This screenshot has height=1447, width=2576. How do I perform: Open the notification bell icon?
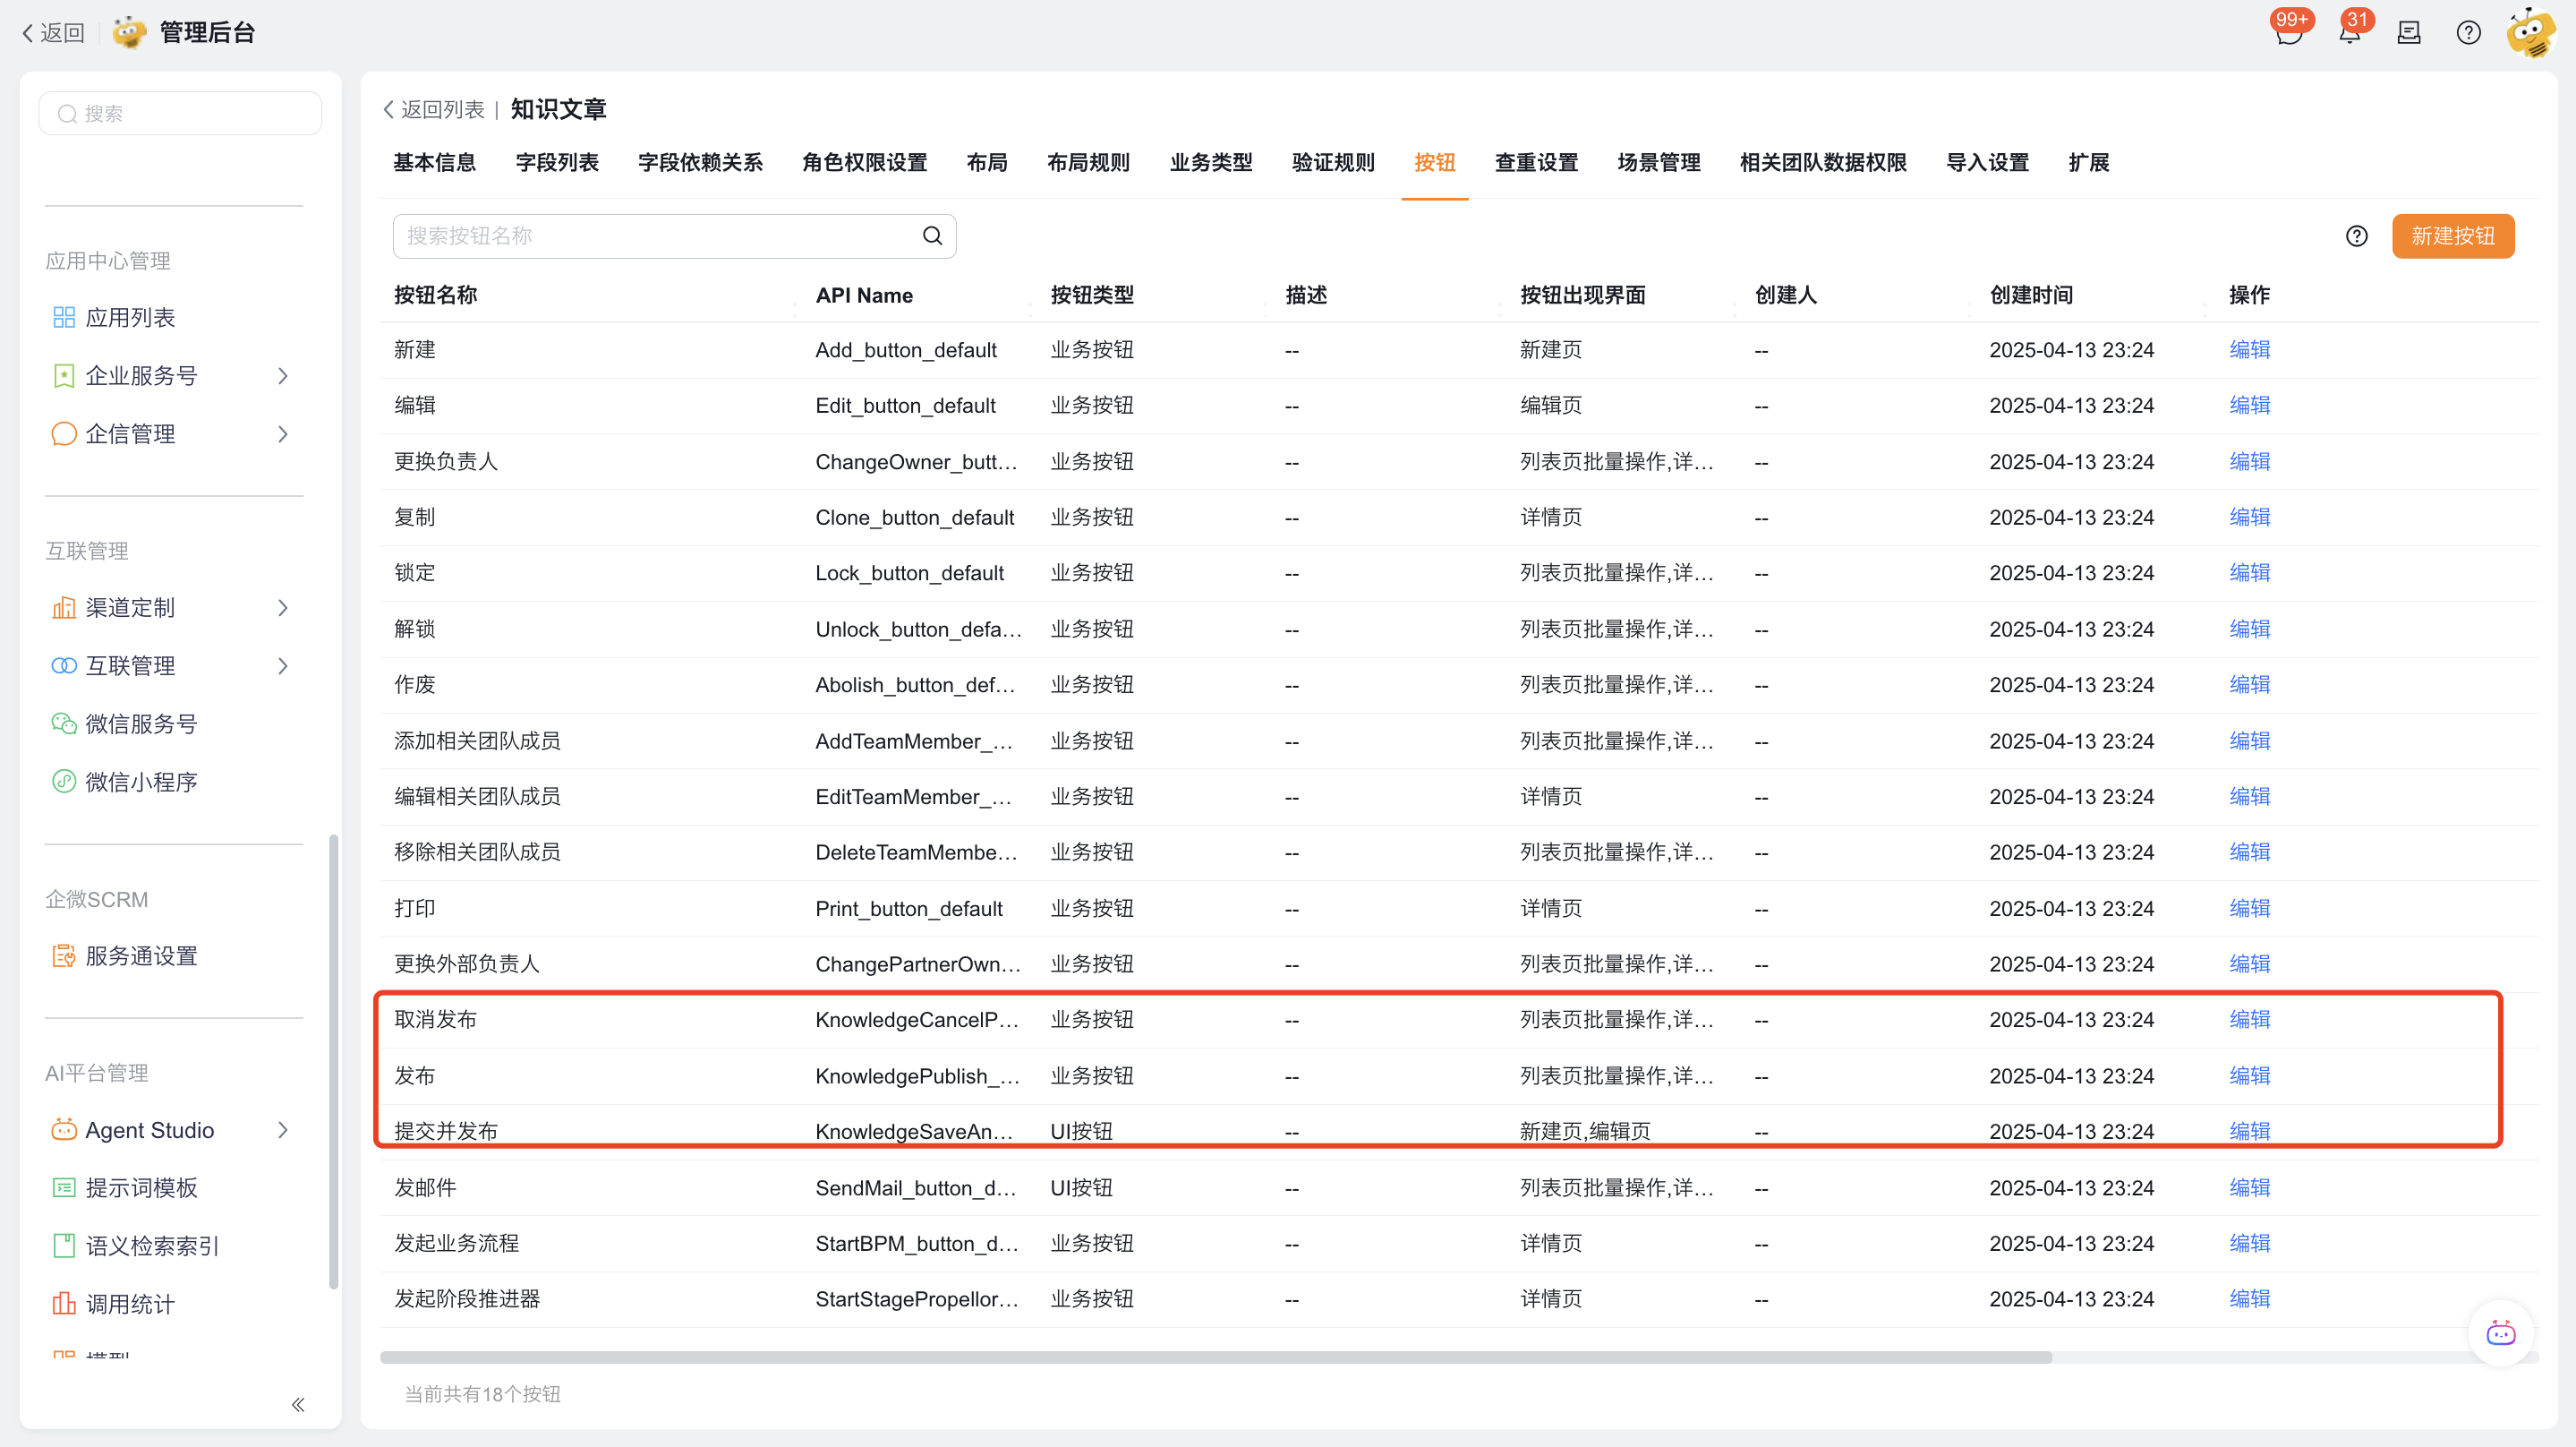[2349, 34]
